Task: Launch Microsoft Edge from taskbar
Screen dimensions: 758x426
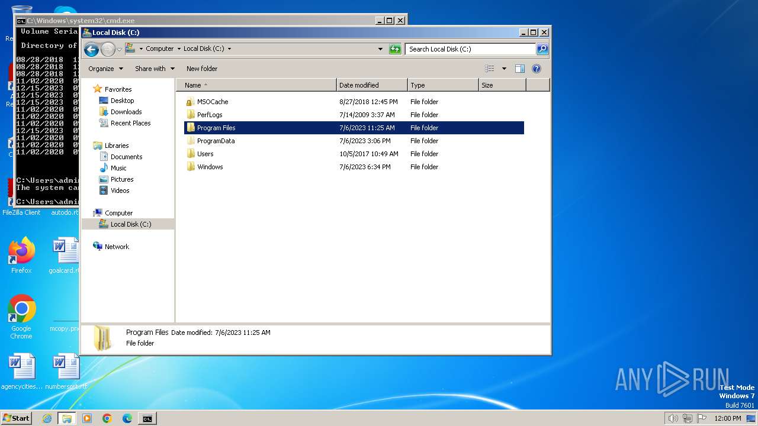Action: click(127, 418)
